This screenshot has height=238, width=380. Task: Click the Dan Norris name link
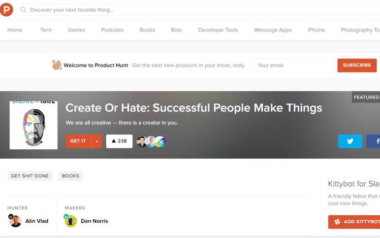[x=95, y=221]
